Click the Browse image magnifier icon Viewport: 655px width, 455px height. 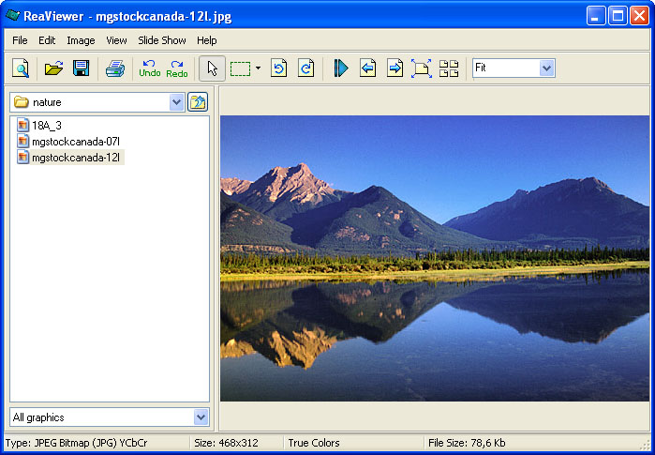21,68
